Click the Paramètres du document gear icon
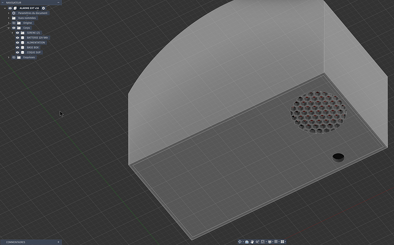394x245 pixels. coord(14,13)
